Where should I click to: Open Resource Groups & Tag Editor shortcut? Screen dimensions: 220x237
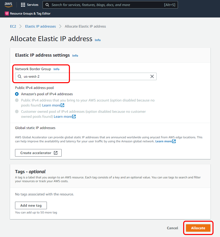coord(30,14)
